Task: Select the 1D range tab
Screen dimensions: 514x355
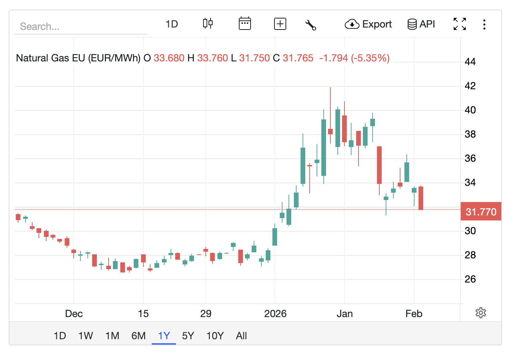Action: click(60, 336)
